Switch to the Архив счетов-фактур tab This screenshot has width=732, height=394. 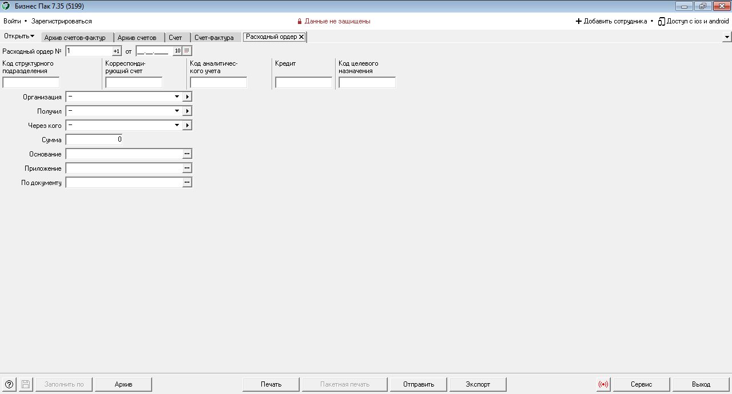coord(75,38)
